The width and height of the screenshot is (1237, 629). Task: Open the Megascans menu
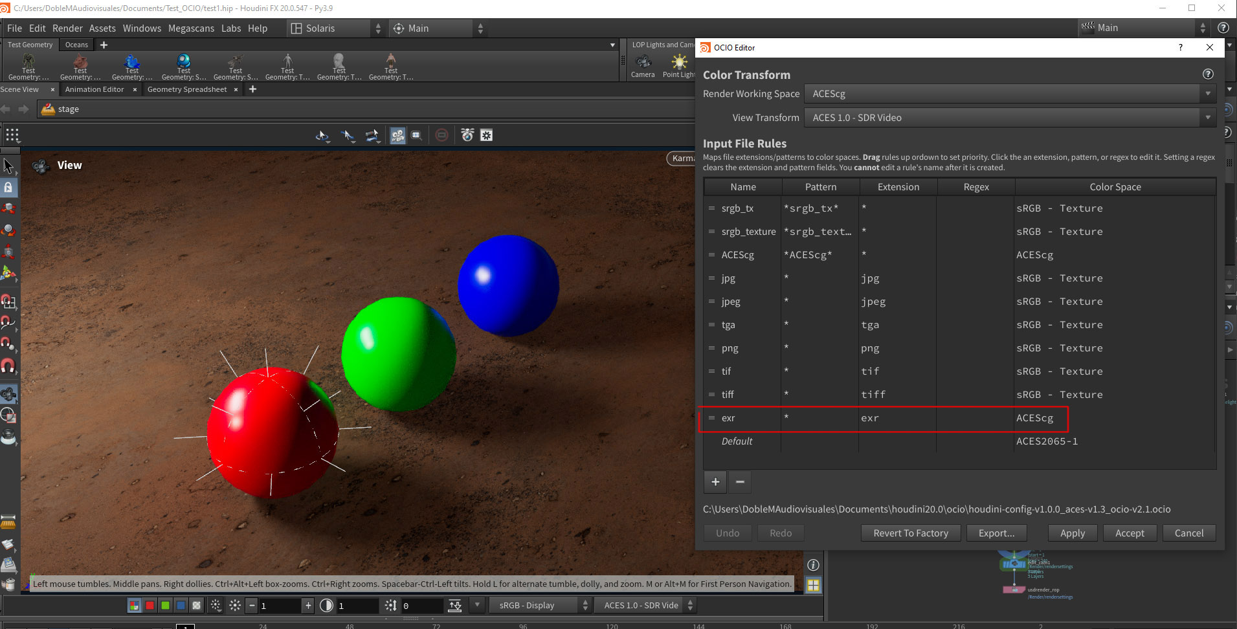(191, 28)
